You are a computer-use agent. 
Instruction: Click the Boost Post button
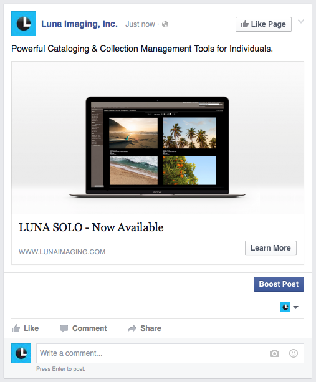click(279, 284)
